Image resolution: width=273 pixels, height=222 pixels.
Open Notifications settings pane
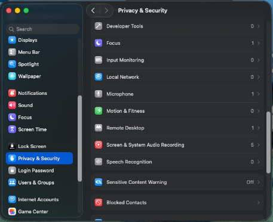point(39,93)
